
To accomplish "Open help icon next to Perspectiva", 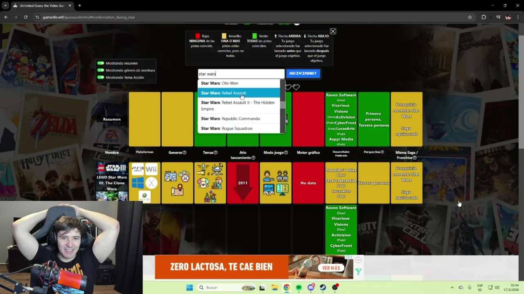I will 382,152.
